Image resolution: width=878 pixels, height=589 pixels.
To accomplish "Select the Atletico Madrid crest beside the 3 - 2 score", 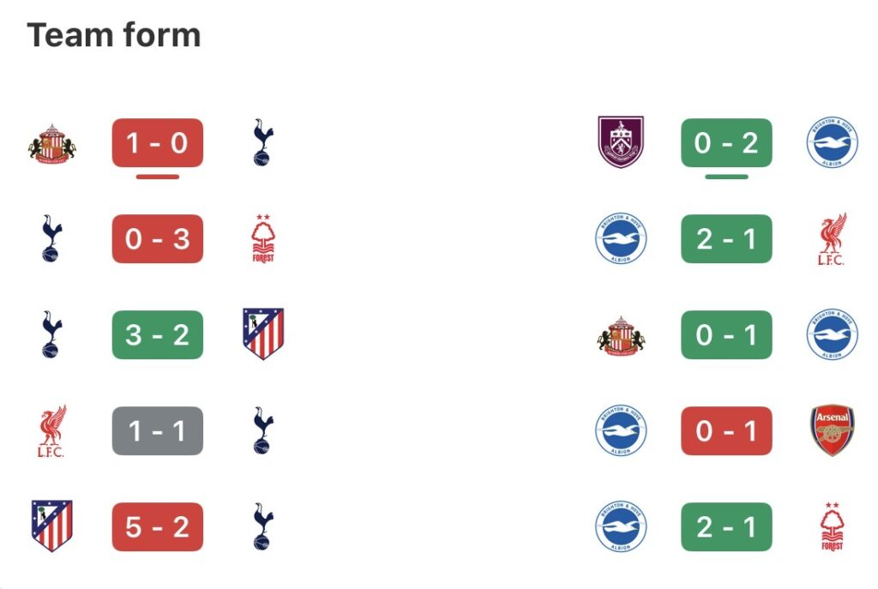I will (x=263, y=334).
